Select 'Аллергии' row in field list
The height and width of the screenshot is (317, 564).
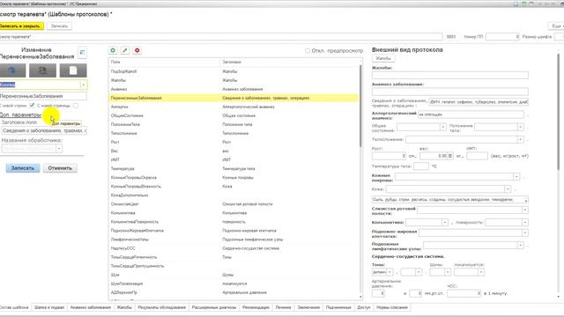click(x=234, y=107)
